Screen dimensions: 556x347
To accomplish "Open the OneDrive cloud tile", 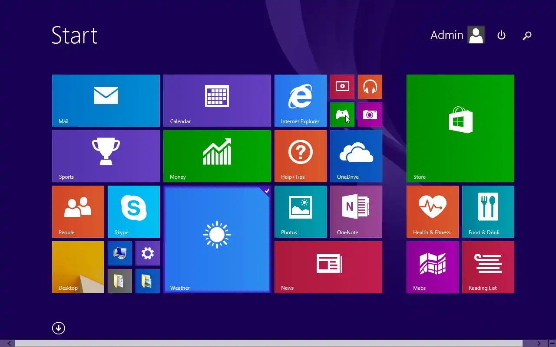I will pos(356,156).
